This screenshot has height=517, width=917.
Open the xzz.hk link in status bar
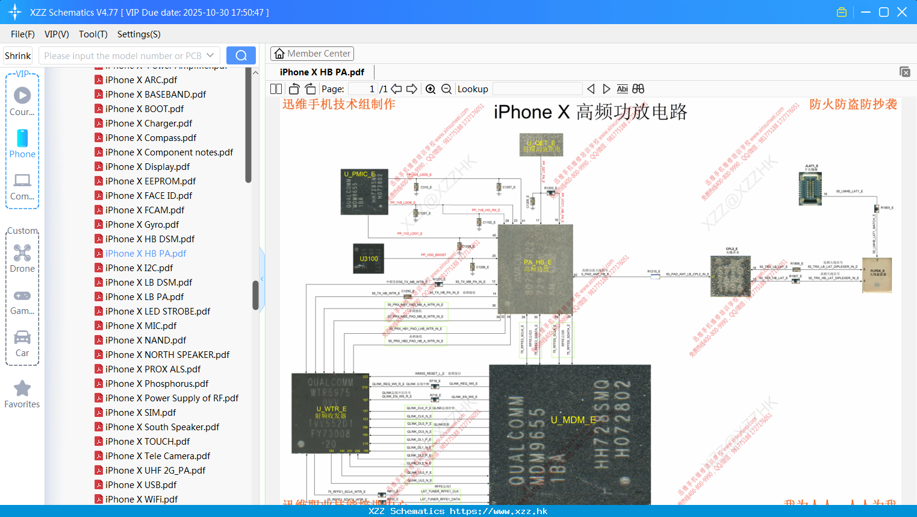coord(499,511)
